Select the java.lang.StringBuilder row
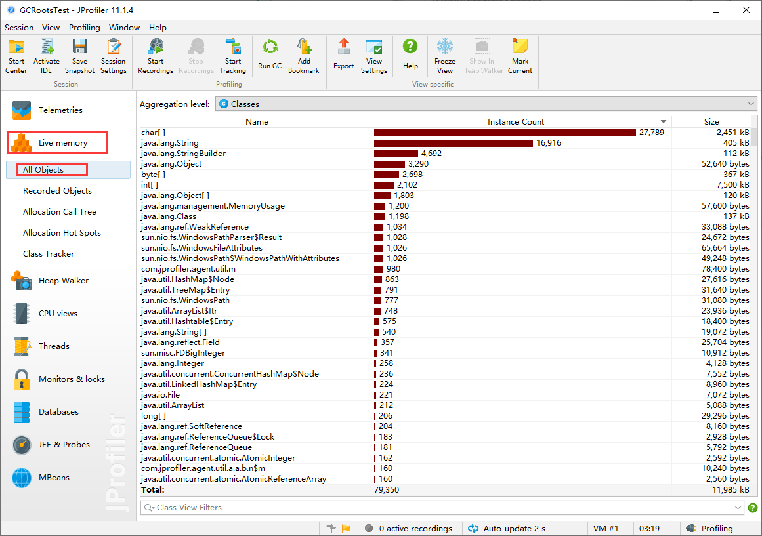762x536 pixels. pyautogui.click(x=446, y=154)
